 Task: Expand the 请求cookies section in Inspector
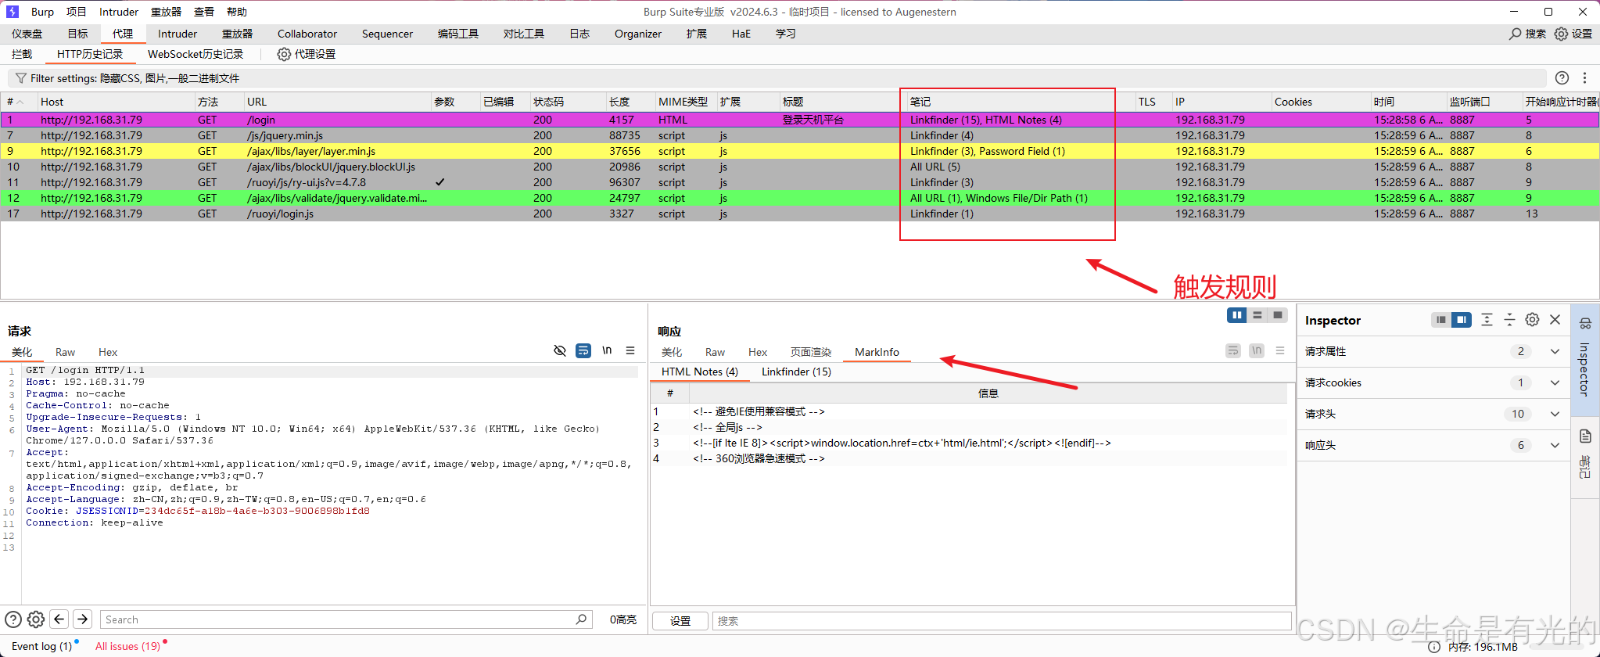[1555, 382]
